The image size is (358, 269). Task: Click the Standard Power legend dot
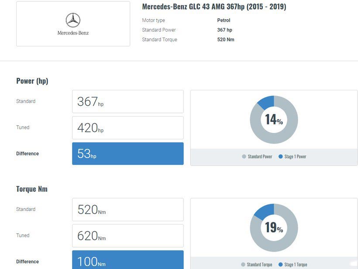tap(244, 156)
